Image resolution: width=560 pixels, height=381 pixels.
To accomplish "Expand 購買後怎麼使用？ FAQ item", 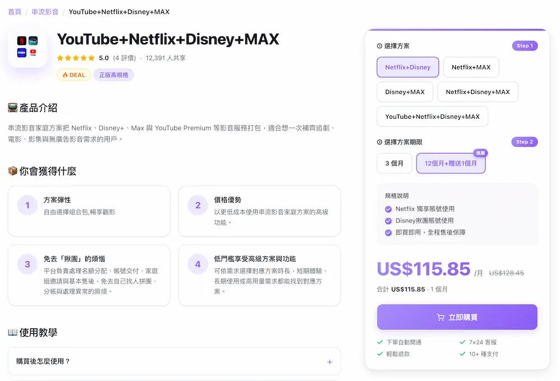I will pos(174,361).
